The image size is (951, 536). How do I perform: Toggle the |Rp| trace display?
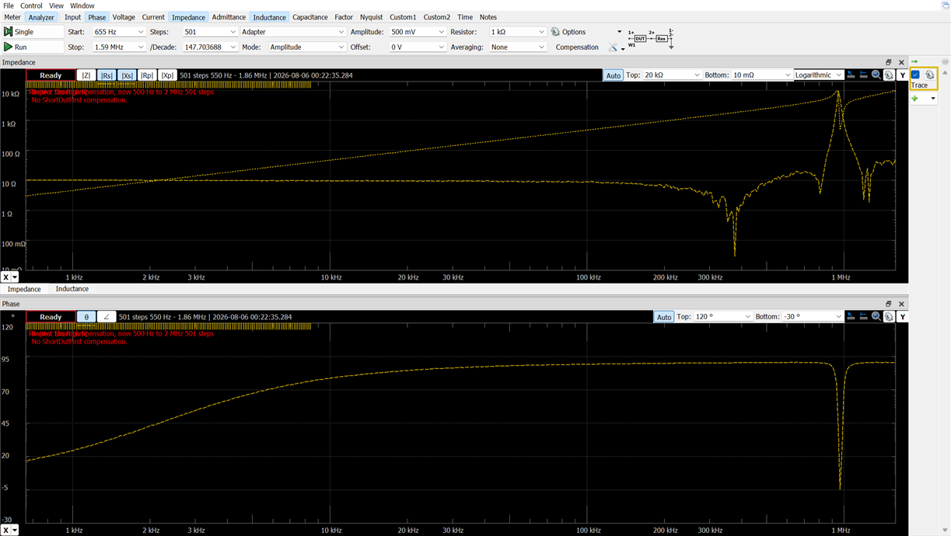coord(147,75)
